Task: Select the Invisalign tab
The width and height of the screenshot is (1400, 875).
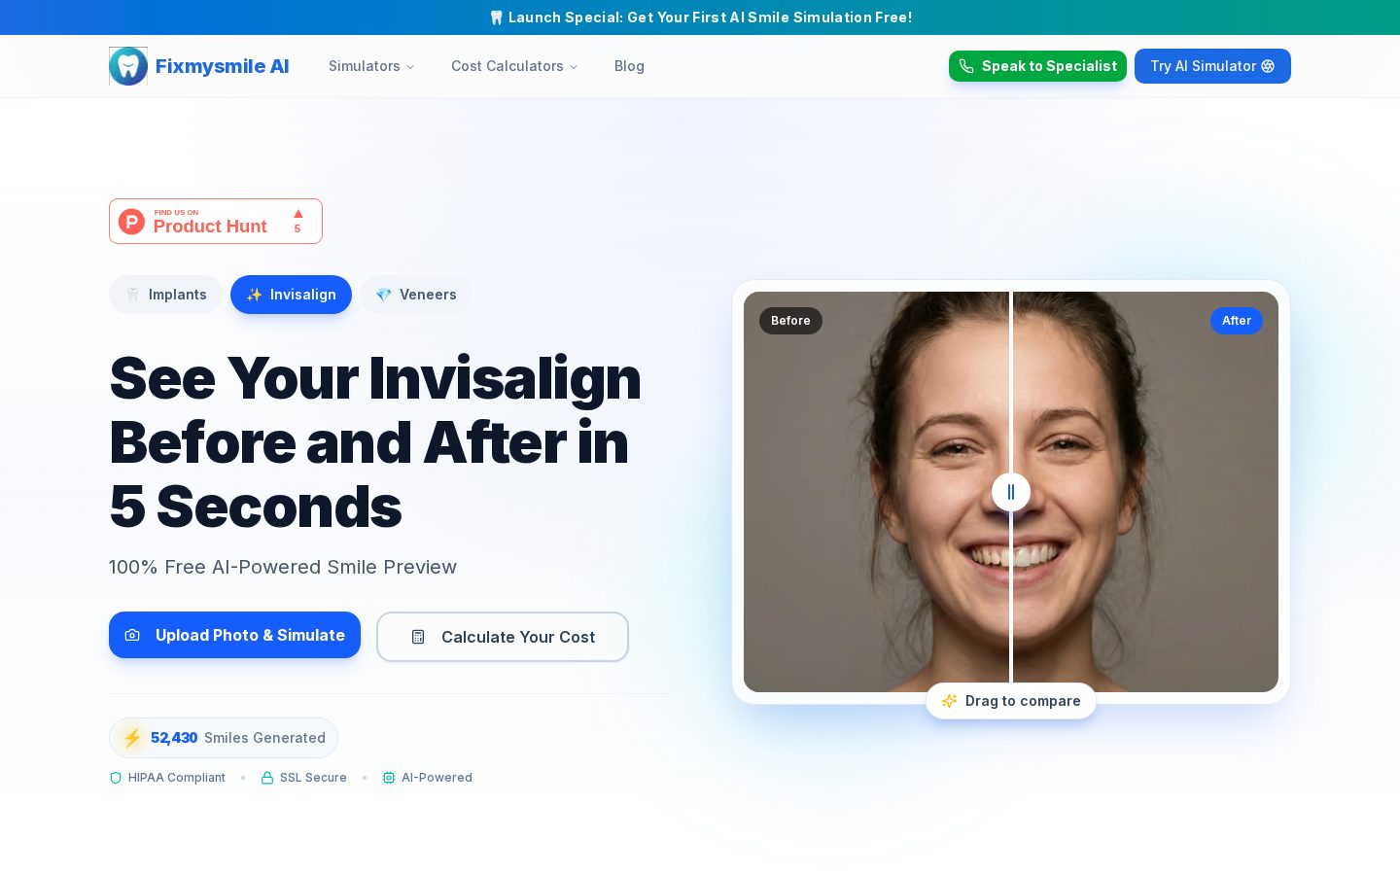Action: click(x=291, y=295)
